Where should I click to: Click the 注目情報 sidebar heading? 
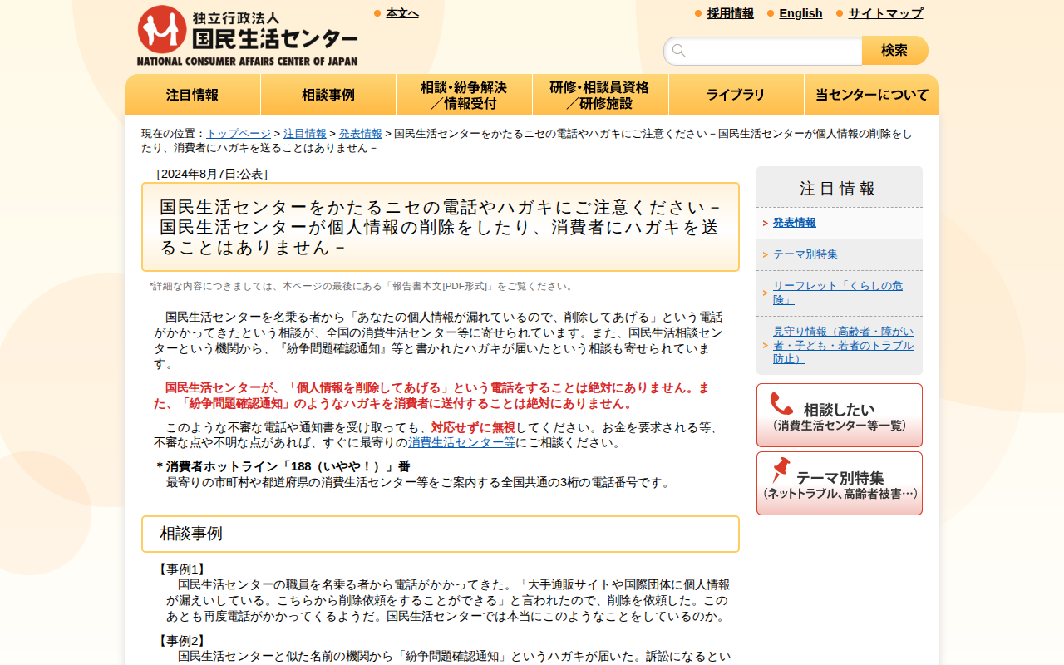pos(838,189)
